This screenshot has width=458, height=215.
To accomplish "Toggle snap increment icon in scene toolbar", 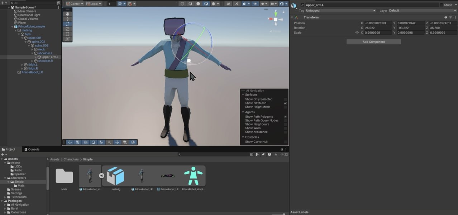I will (x=130, y=4).
